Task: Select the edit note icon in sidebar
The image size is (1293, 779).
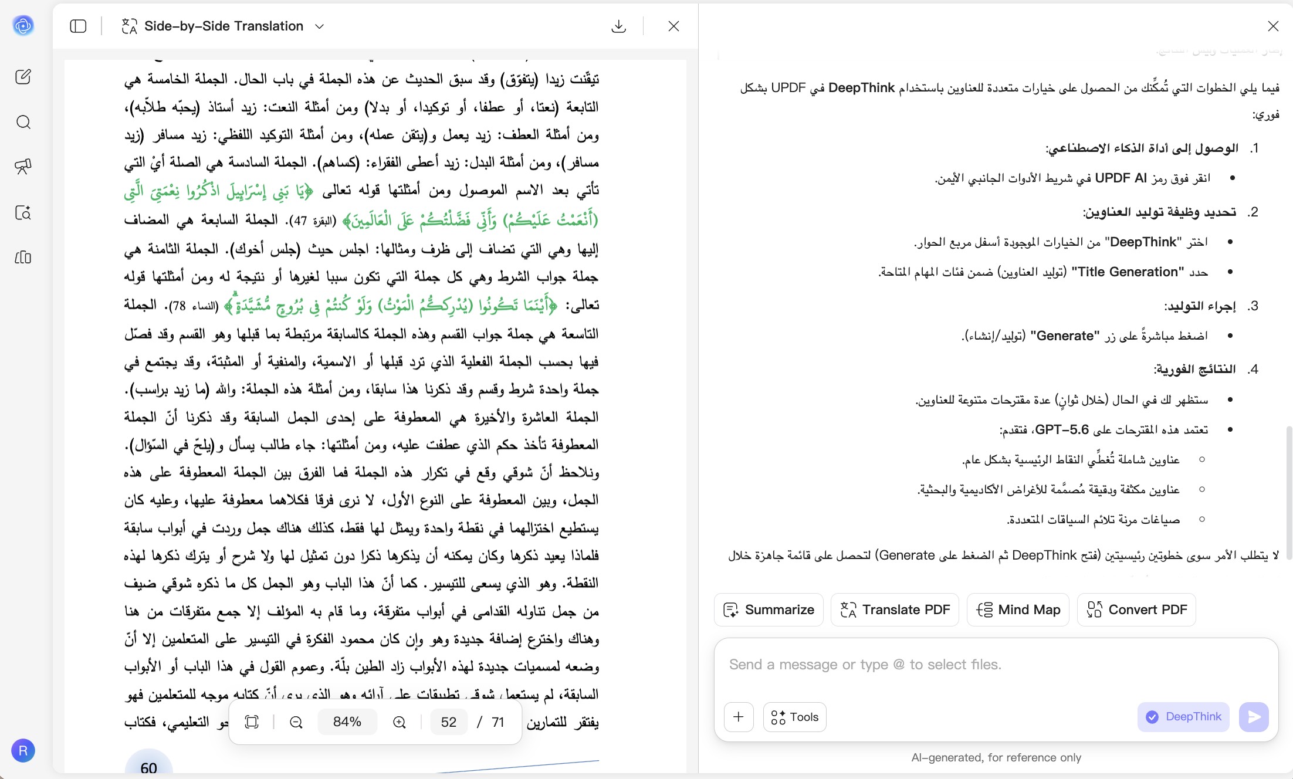Action: pos(23,77)
